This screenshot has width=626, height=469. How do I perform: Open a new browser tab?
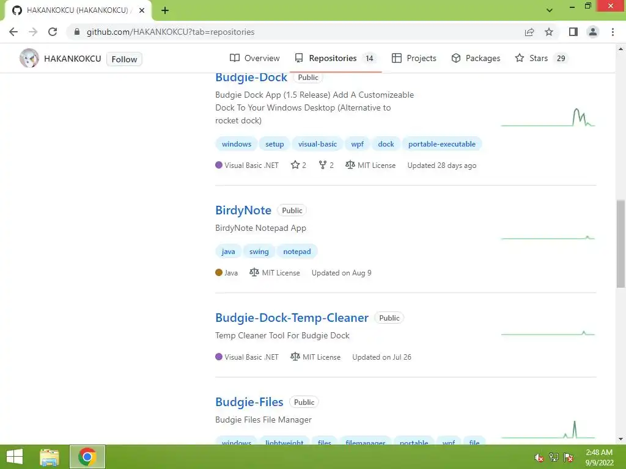(165, 10)
